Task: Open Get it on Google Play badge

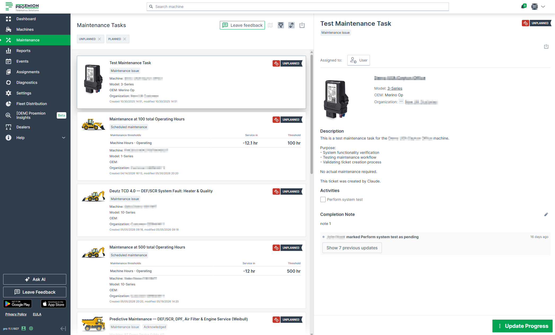Action: (x=18, y=304)
